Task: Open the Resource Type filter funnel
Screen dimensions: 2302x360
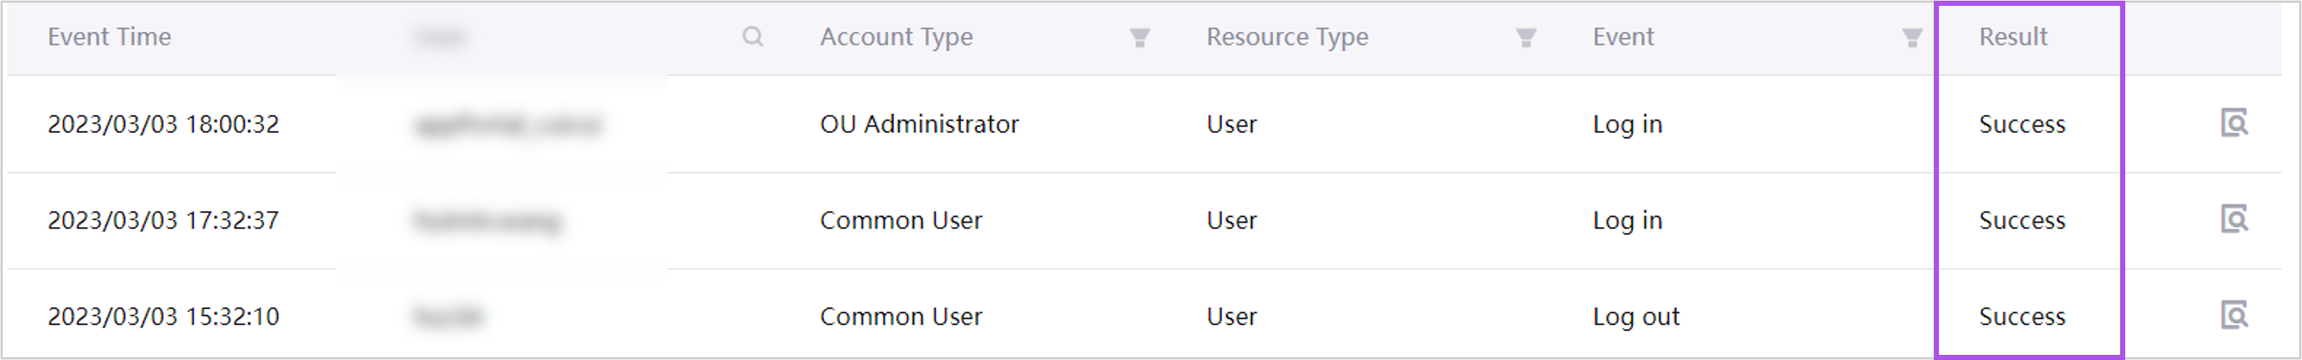Action: pyautogui.click(x=1525, y=38)
